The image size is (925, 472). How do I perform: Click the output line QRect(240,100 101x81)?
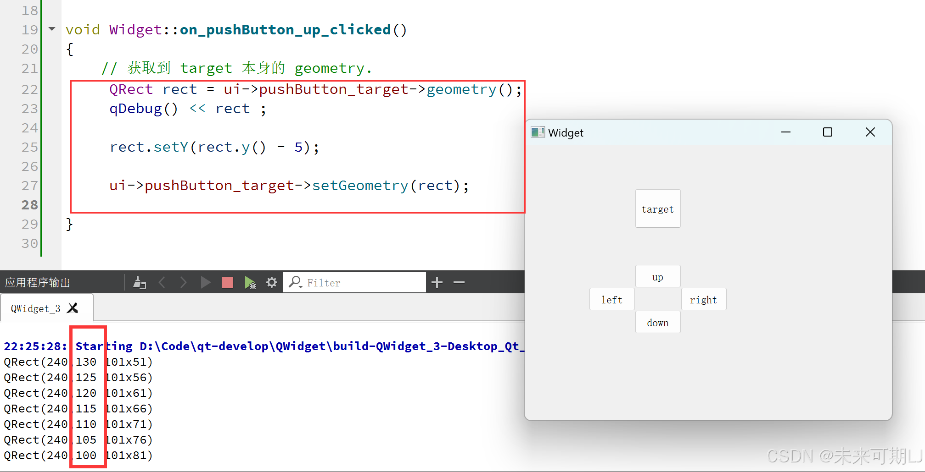click(78, 456)
